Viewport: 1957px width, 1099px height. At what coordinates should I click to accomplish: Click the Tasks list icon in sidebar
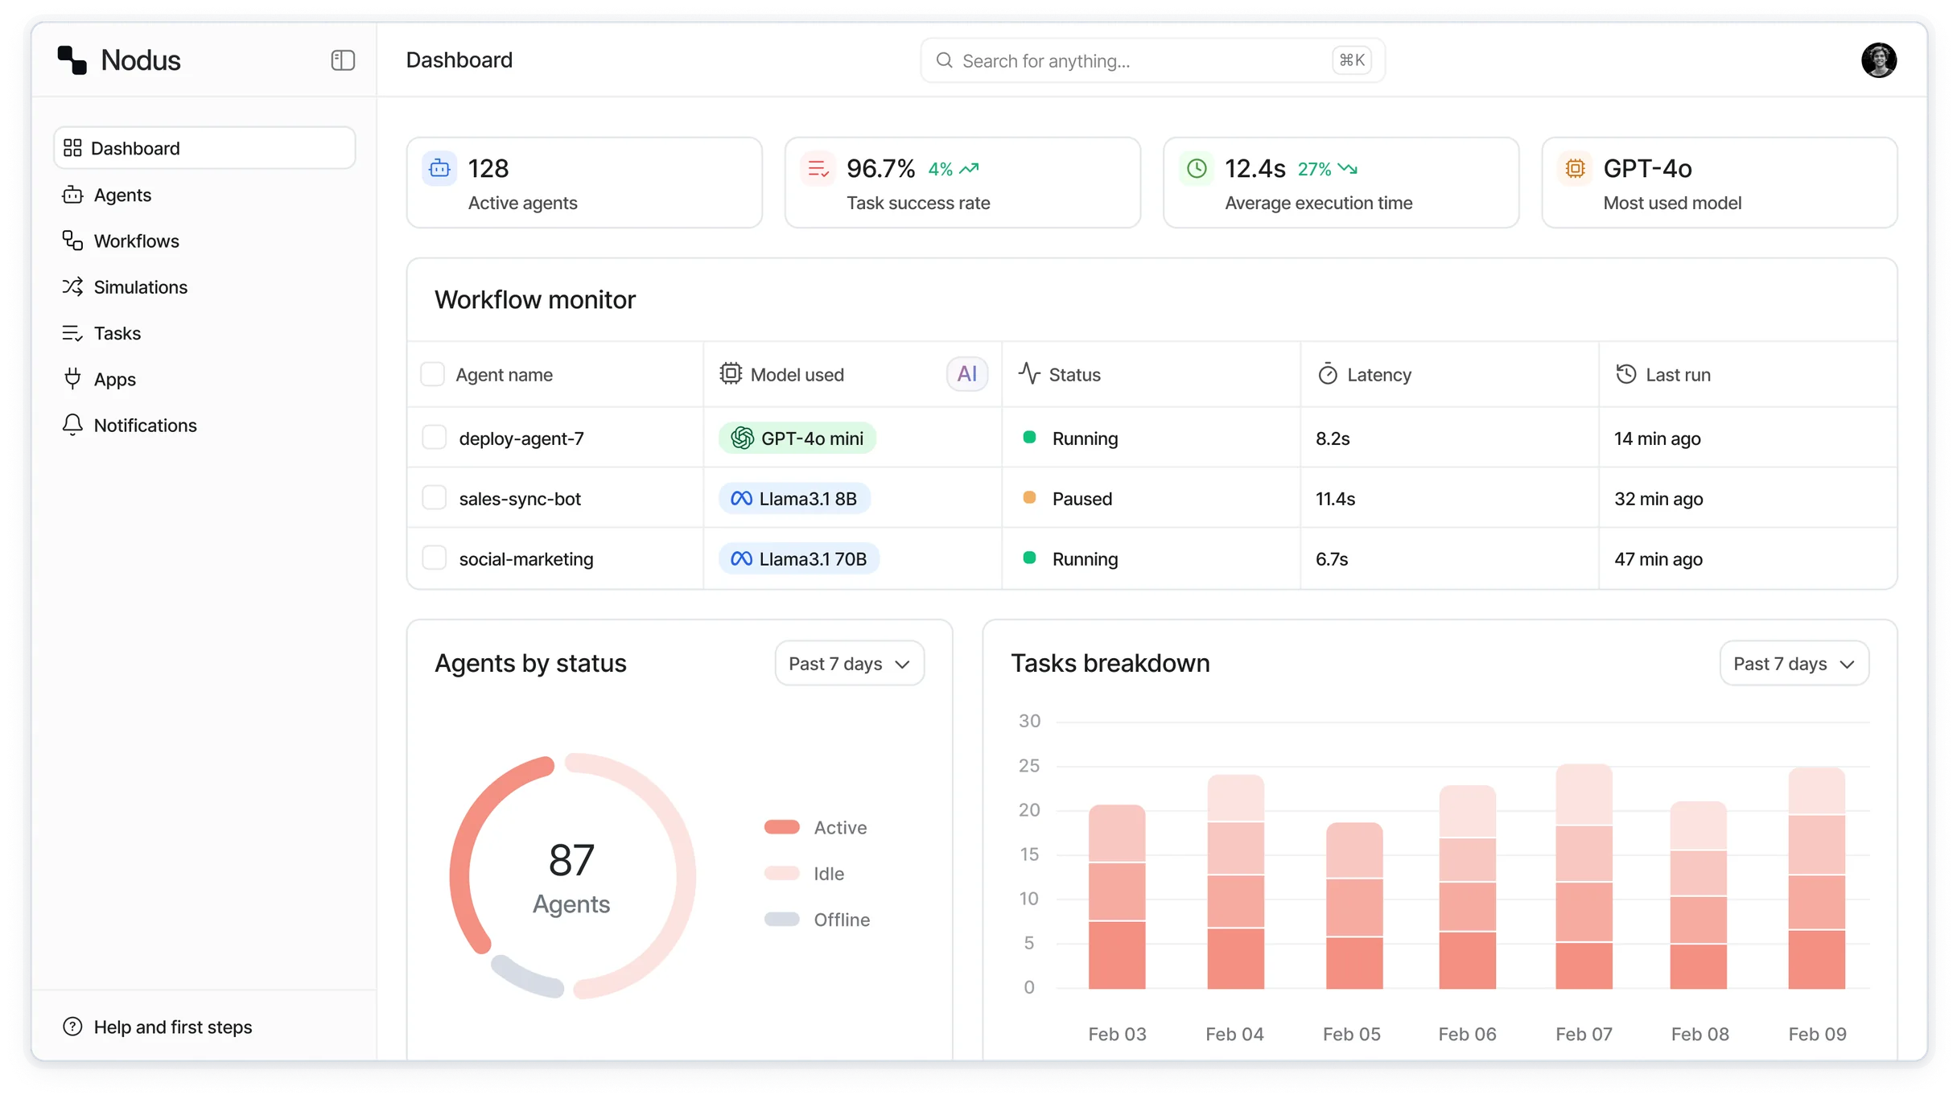pos(72,333)
